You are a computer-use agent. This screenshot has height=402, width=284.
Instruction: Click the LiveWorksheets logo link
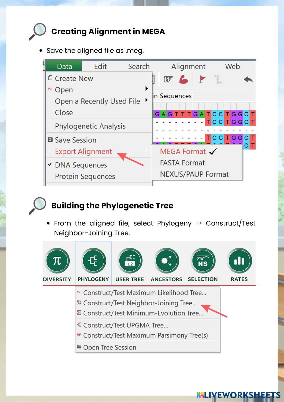click(x=239, y=395)
